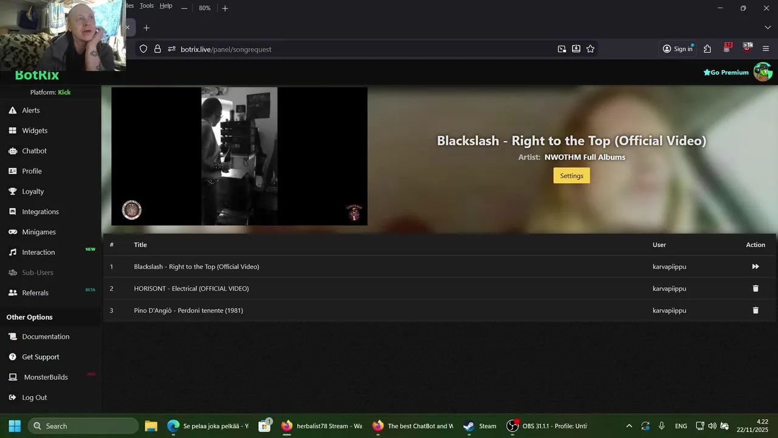Click the Interaction music note icon
Viewport: 778px width, 438px height.
(x=12, y=252)
